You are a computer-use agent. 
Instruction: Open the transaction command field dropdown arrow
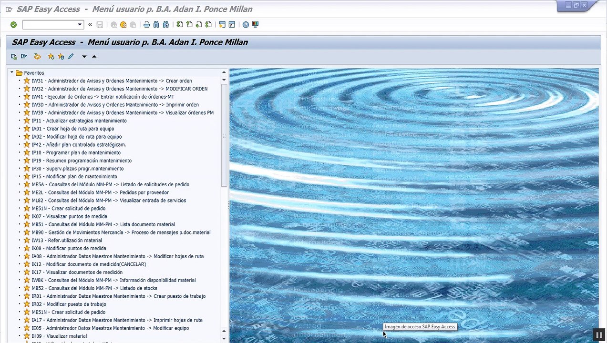point(80,25)
